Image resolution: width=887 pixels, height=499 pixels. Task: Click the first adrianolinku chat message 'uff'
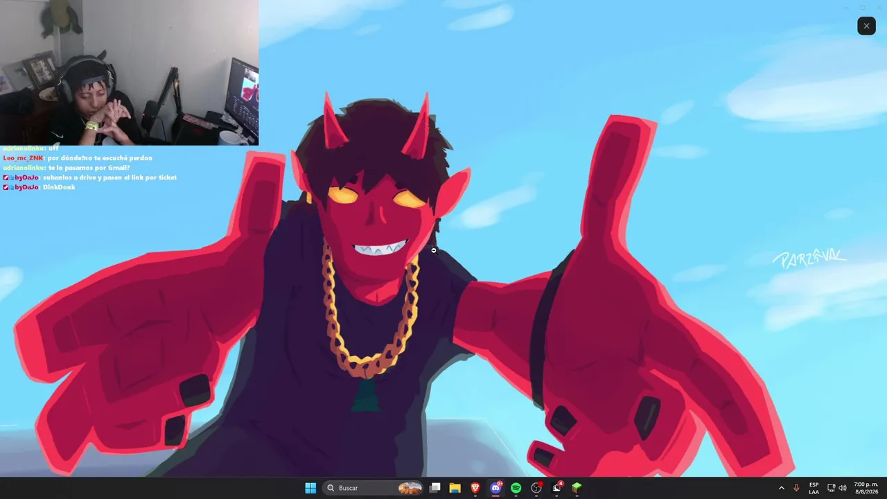pos(30,148)
